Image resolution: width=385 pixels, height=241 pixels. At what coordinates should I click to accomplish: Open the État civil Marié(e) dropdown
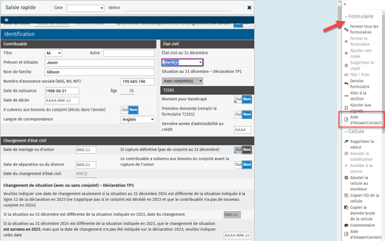pos(182,62)
